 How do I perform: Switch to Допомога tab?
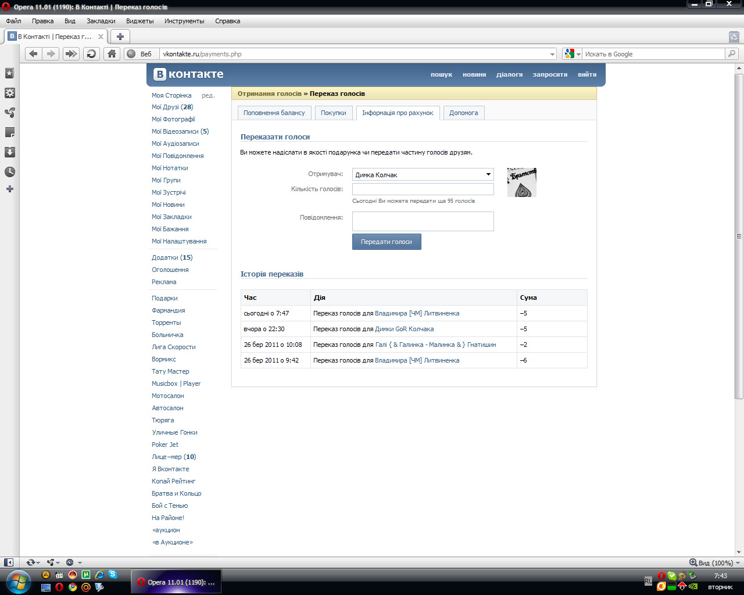click(x=464, y=113)
